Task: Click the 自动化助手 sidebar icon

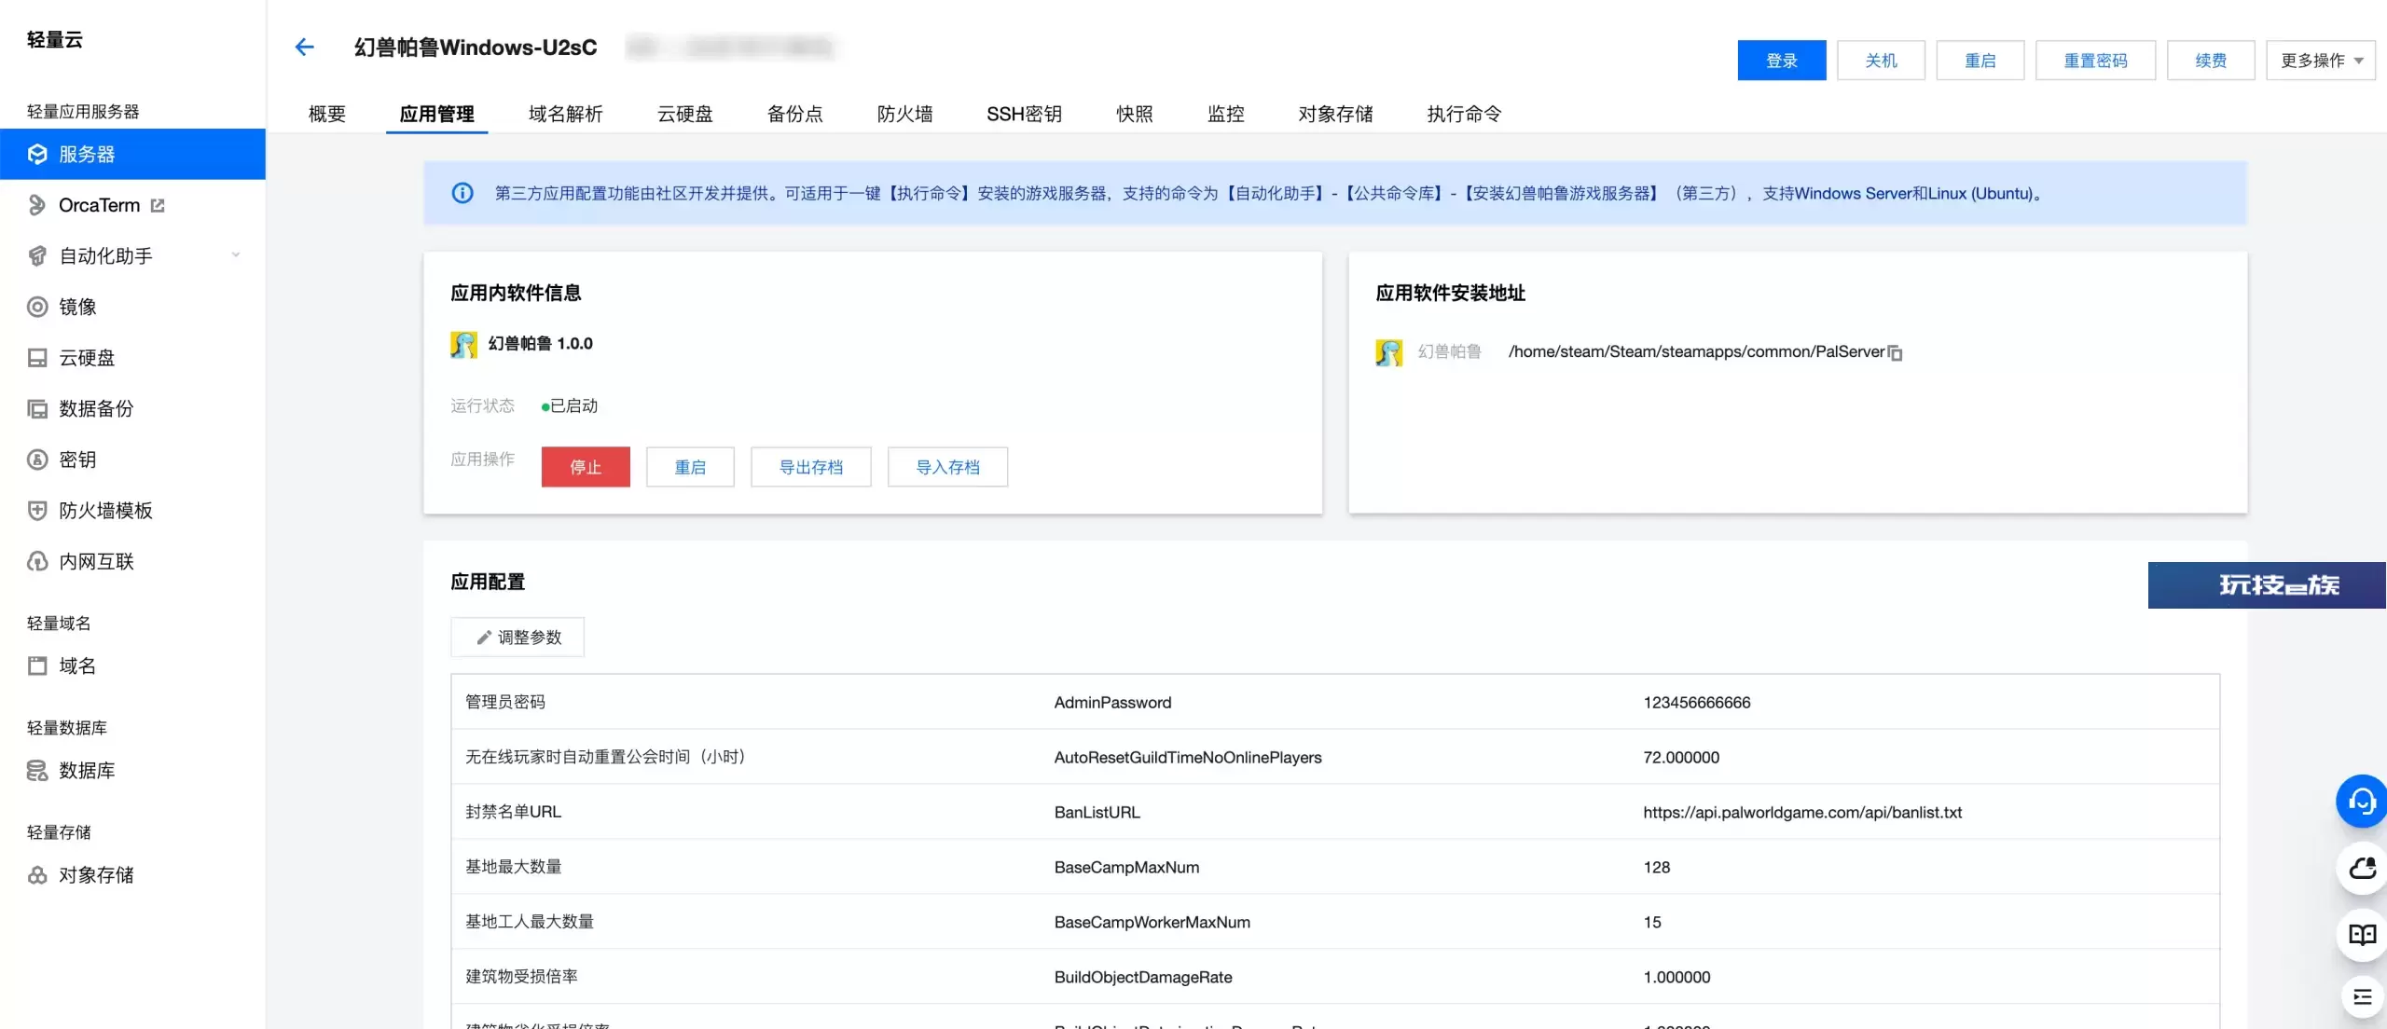Action: pos(37,255)
